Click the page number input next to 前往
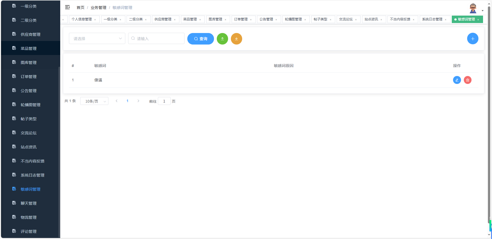Screen dimensions: 492x239 pos(164,101)
